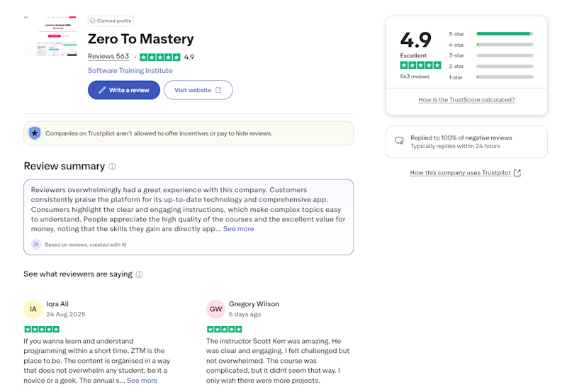Expand Iqra Ali's review with See more

click(142, 381)
